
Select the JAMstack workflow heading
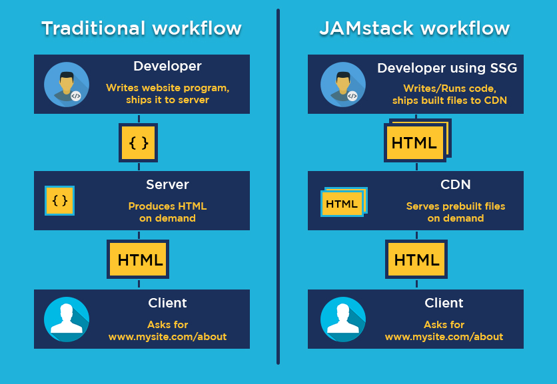click(414, 28)
